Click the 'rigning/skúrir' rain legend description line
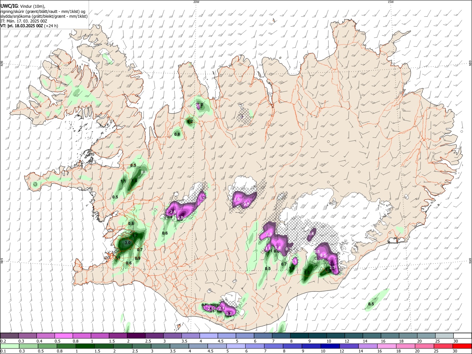The height and width of the screenshot is (354, 472). (43, 11)
